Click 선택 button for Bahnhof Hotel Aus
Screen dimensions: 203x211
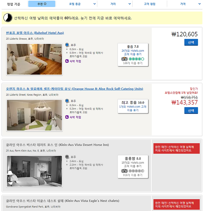tap(191, 42)
